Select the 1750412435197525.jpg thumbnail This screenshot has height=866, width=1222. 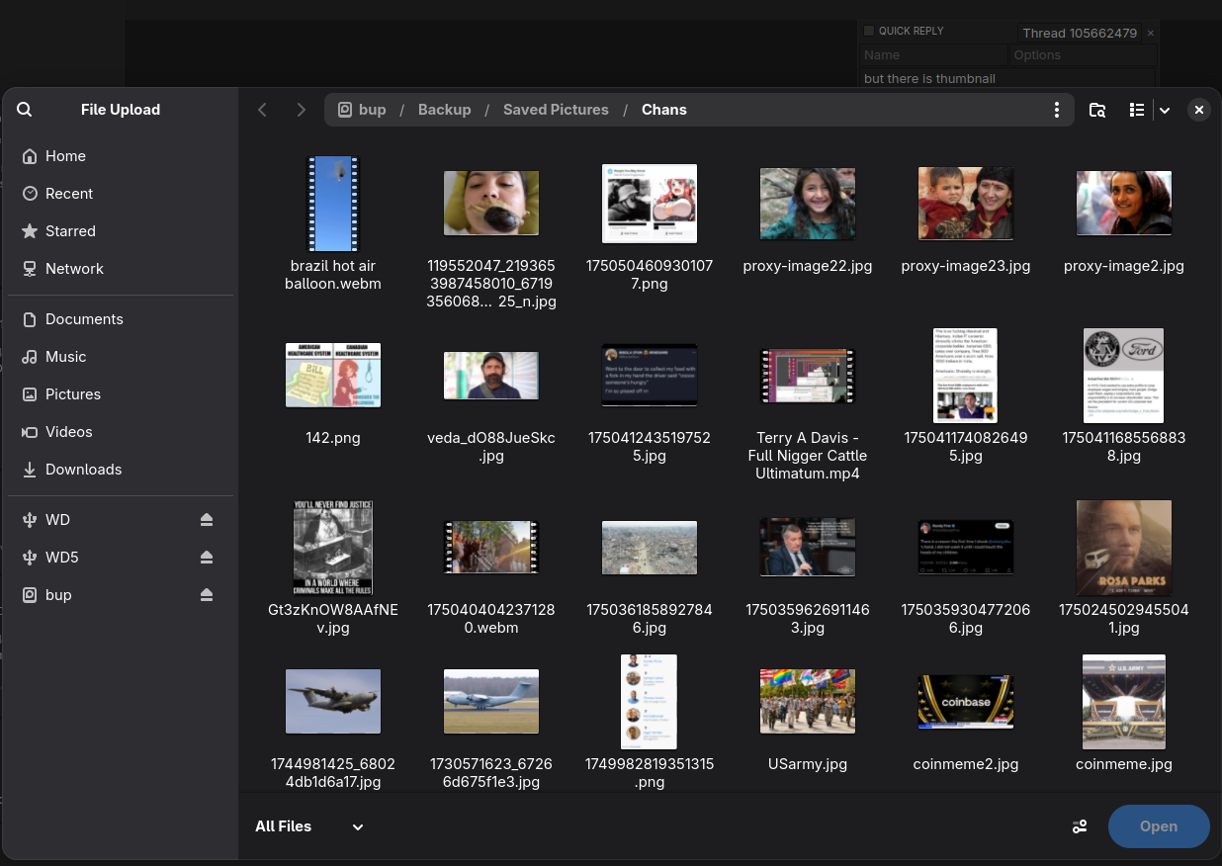[650, 375]
